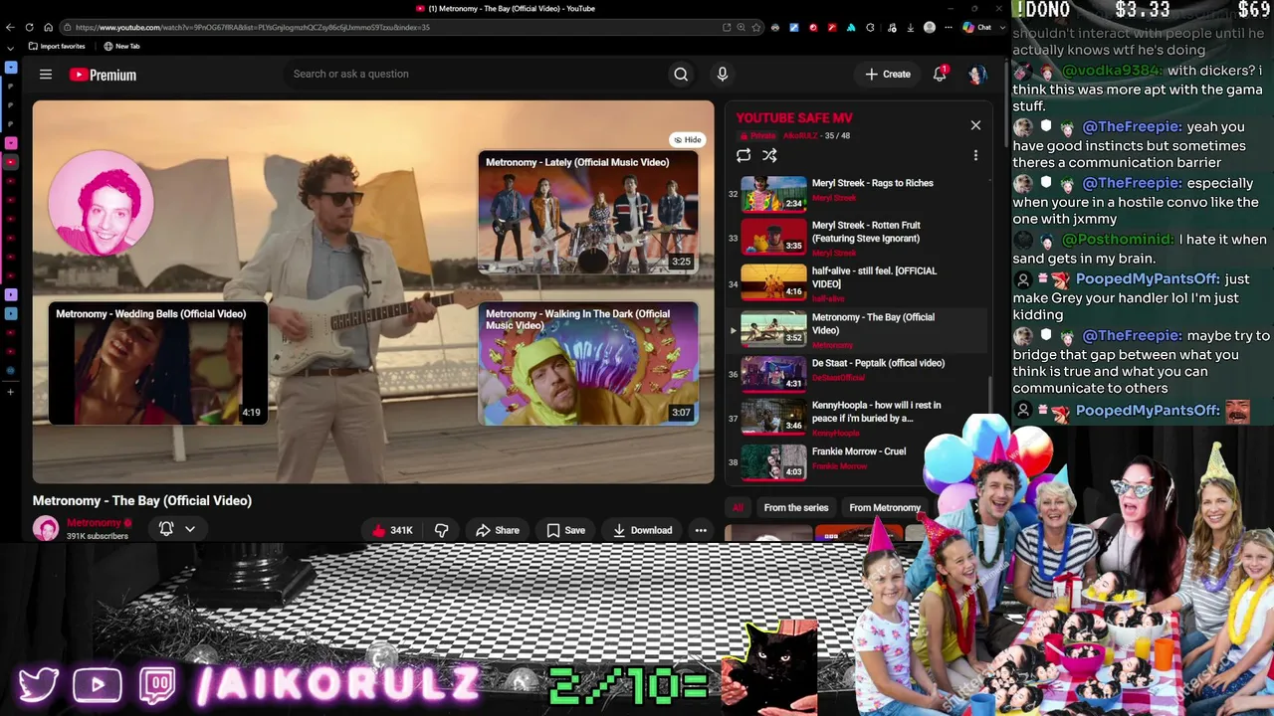
Task: Expand the vertical tabs chevron
Action: point(11,48)
